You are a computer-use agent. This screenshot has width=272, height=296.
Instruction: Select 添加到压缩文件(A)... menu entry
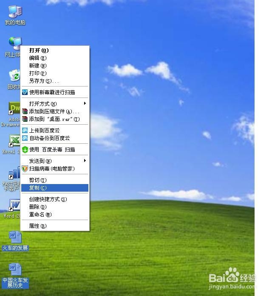[x=55, y=112]
